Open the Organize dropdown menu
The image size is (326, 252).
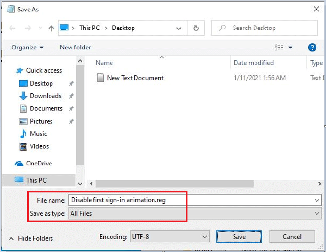pos(27,48)
